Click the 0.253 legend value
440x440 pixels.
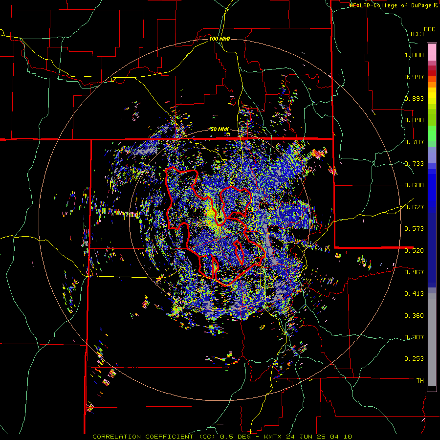coord(414,359)
